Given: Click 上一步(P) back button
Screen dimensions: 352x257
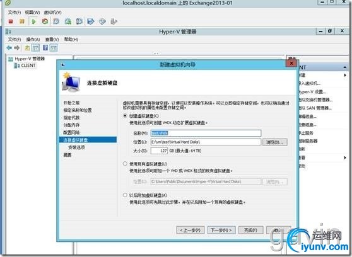Looking at the screenshot, I should pyautogui.click(x=191, y=230).
